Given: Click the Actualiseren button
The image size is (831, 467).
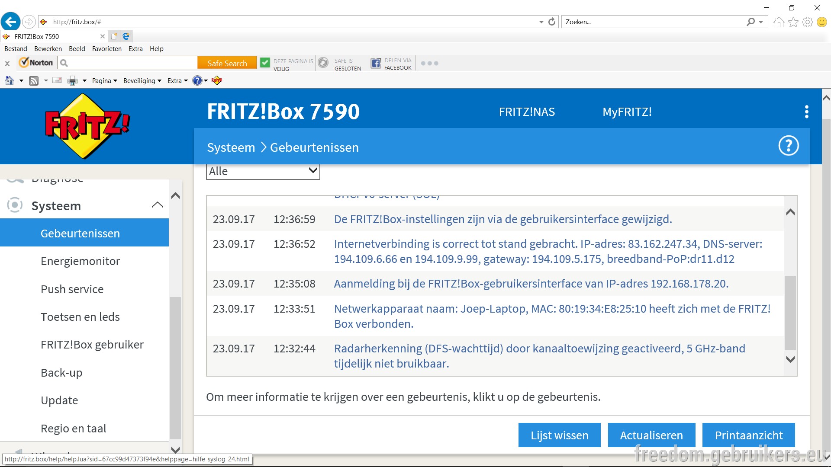Looking at the screenshot, I should click(651, 435).
